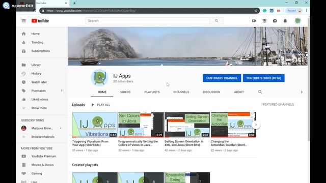Click the Customize Channel button
The image size is (326, 183).
click(222, 78)
